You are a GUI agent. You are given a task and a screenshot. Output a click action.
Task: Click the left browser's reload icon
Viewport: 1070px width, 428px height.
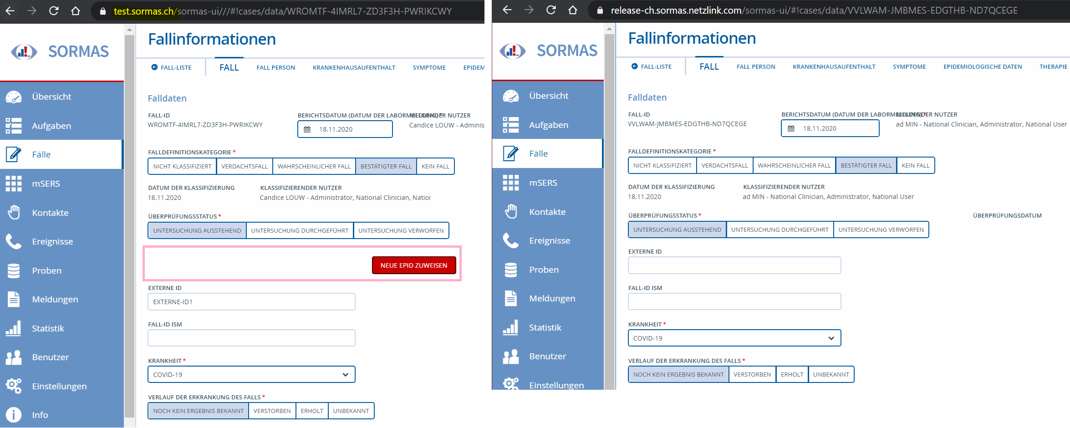[54, 10]
